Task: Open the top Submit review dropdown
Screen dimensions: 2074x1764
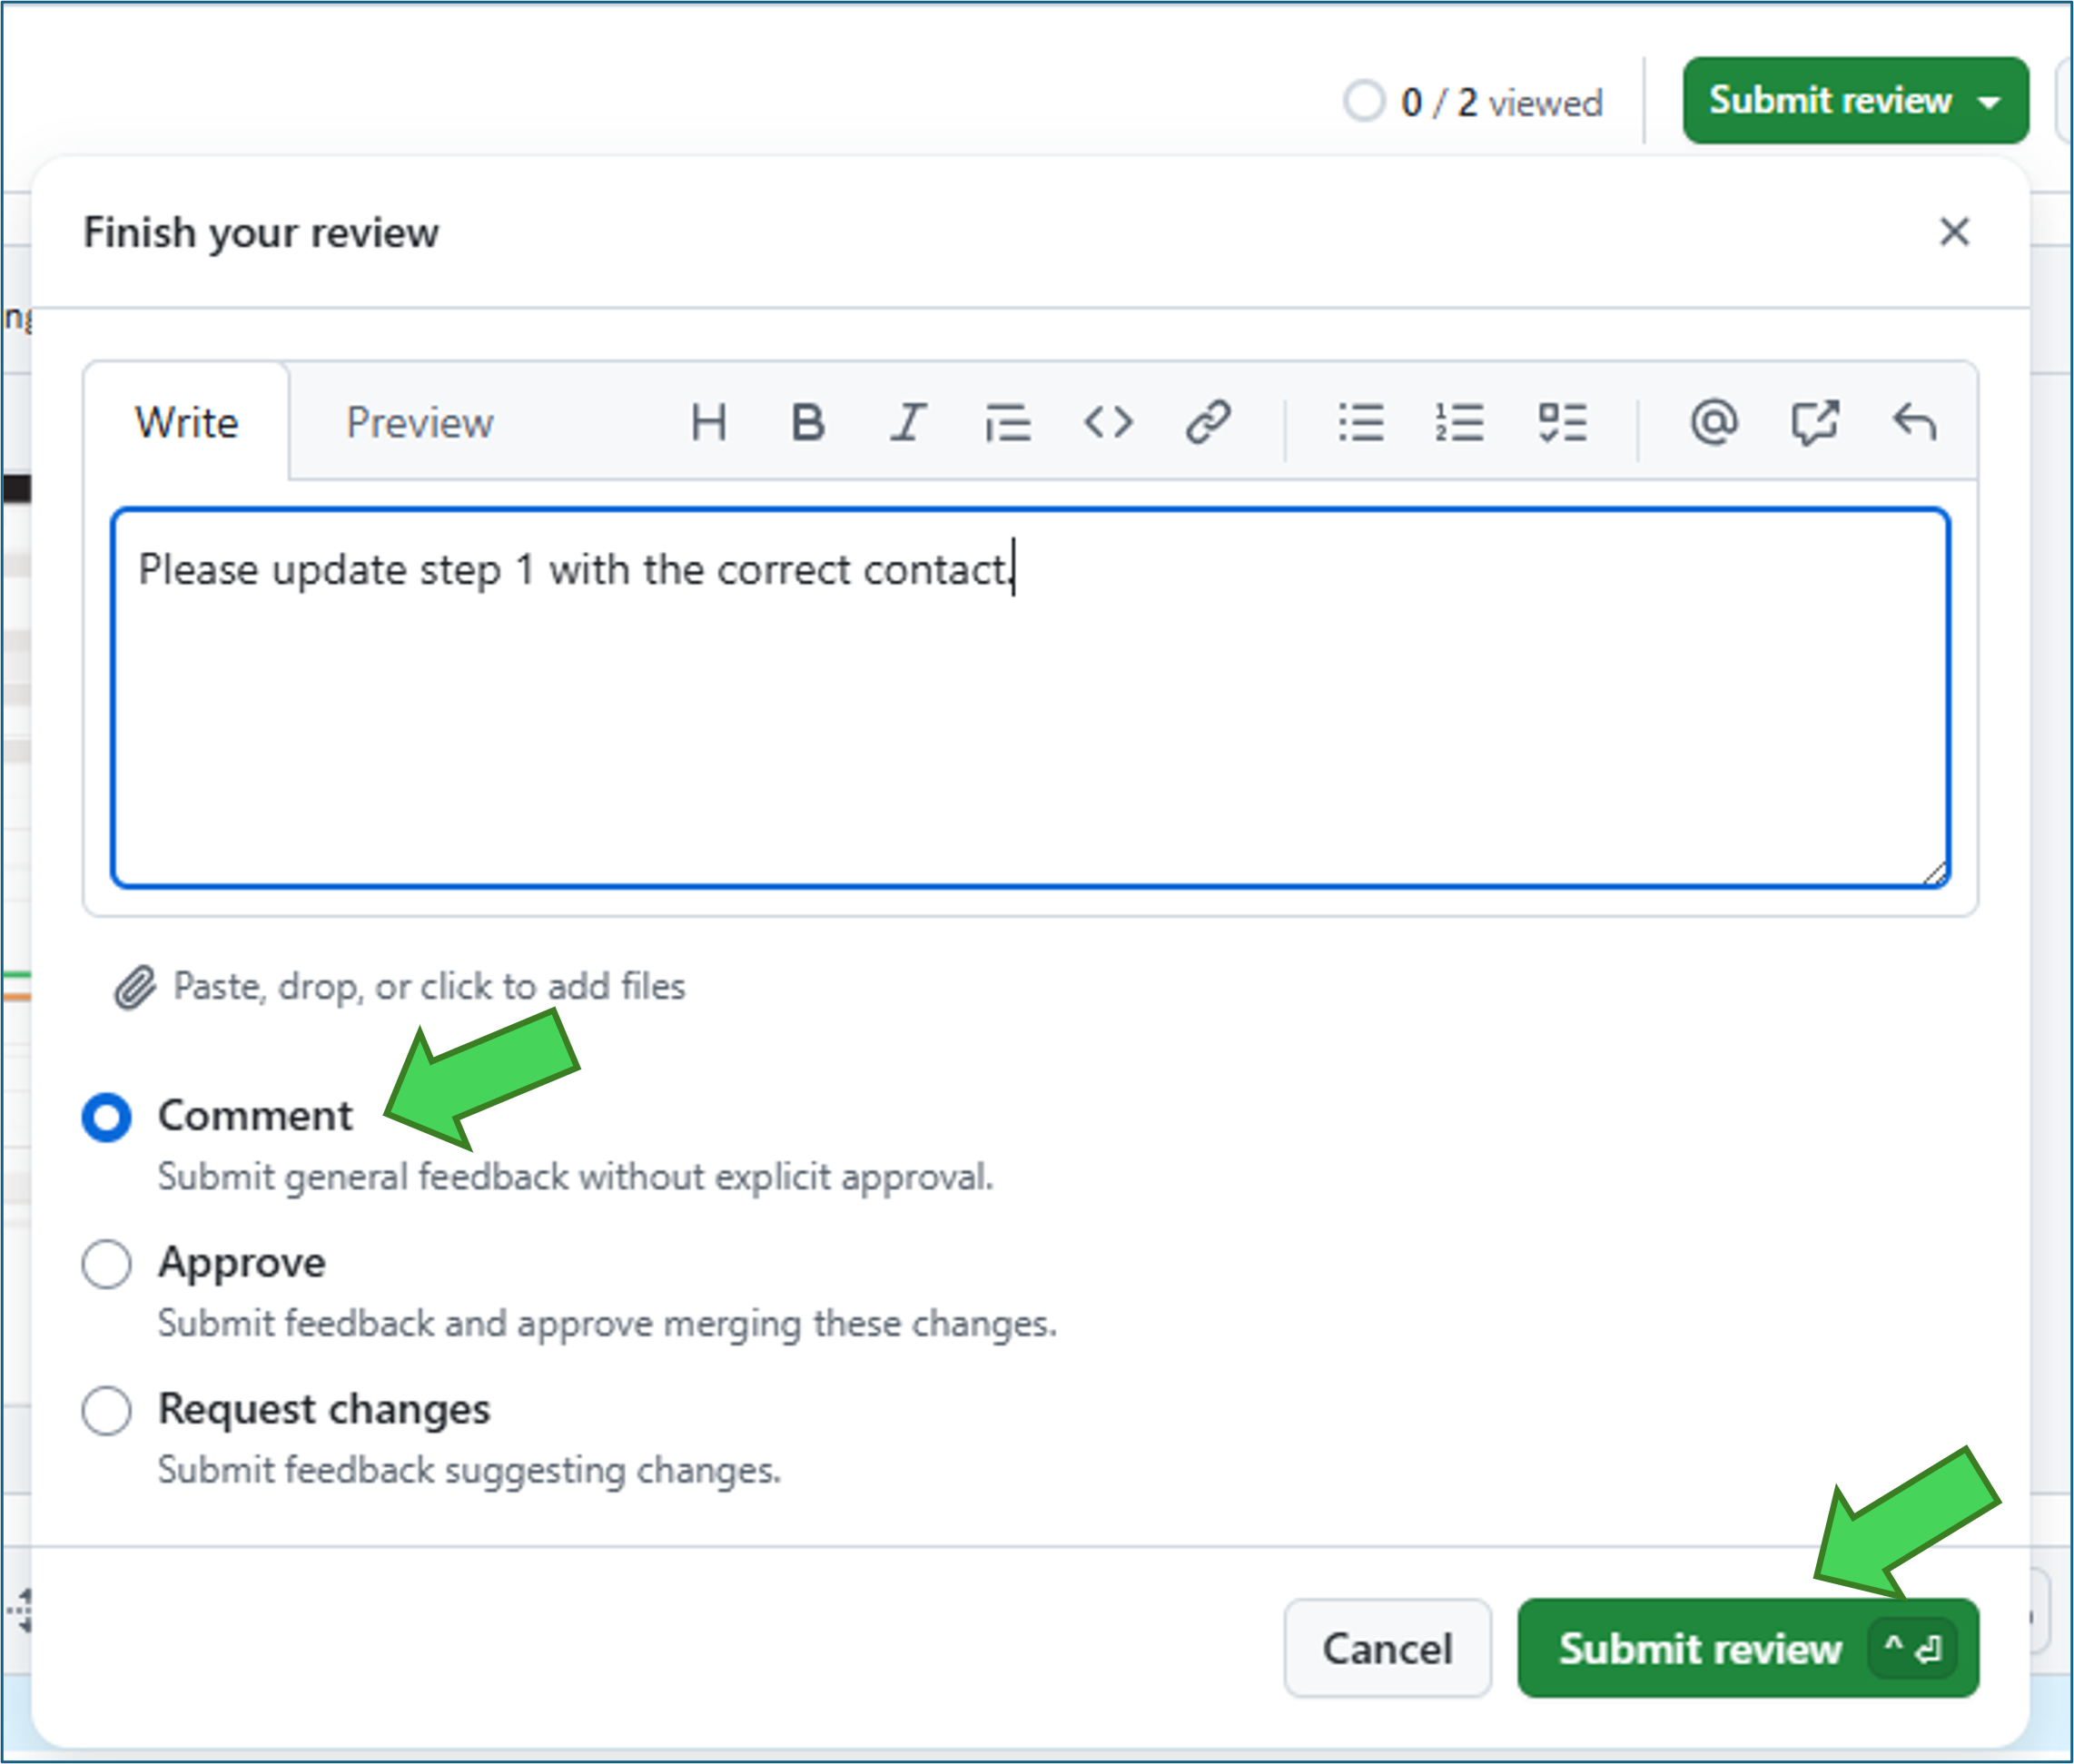Action: (x=1855, y=100)
